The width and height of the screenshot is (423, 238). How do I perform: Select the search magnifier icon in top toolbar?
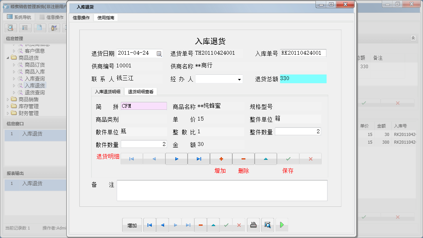tap(10, 28)
